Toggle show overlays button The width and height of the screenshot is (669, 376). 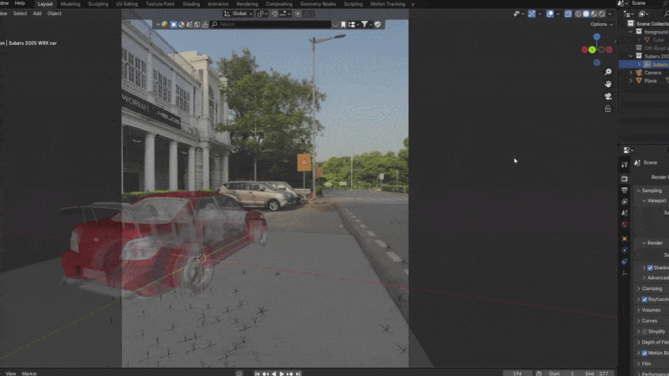tap(550, 13)
